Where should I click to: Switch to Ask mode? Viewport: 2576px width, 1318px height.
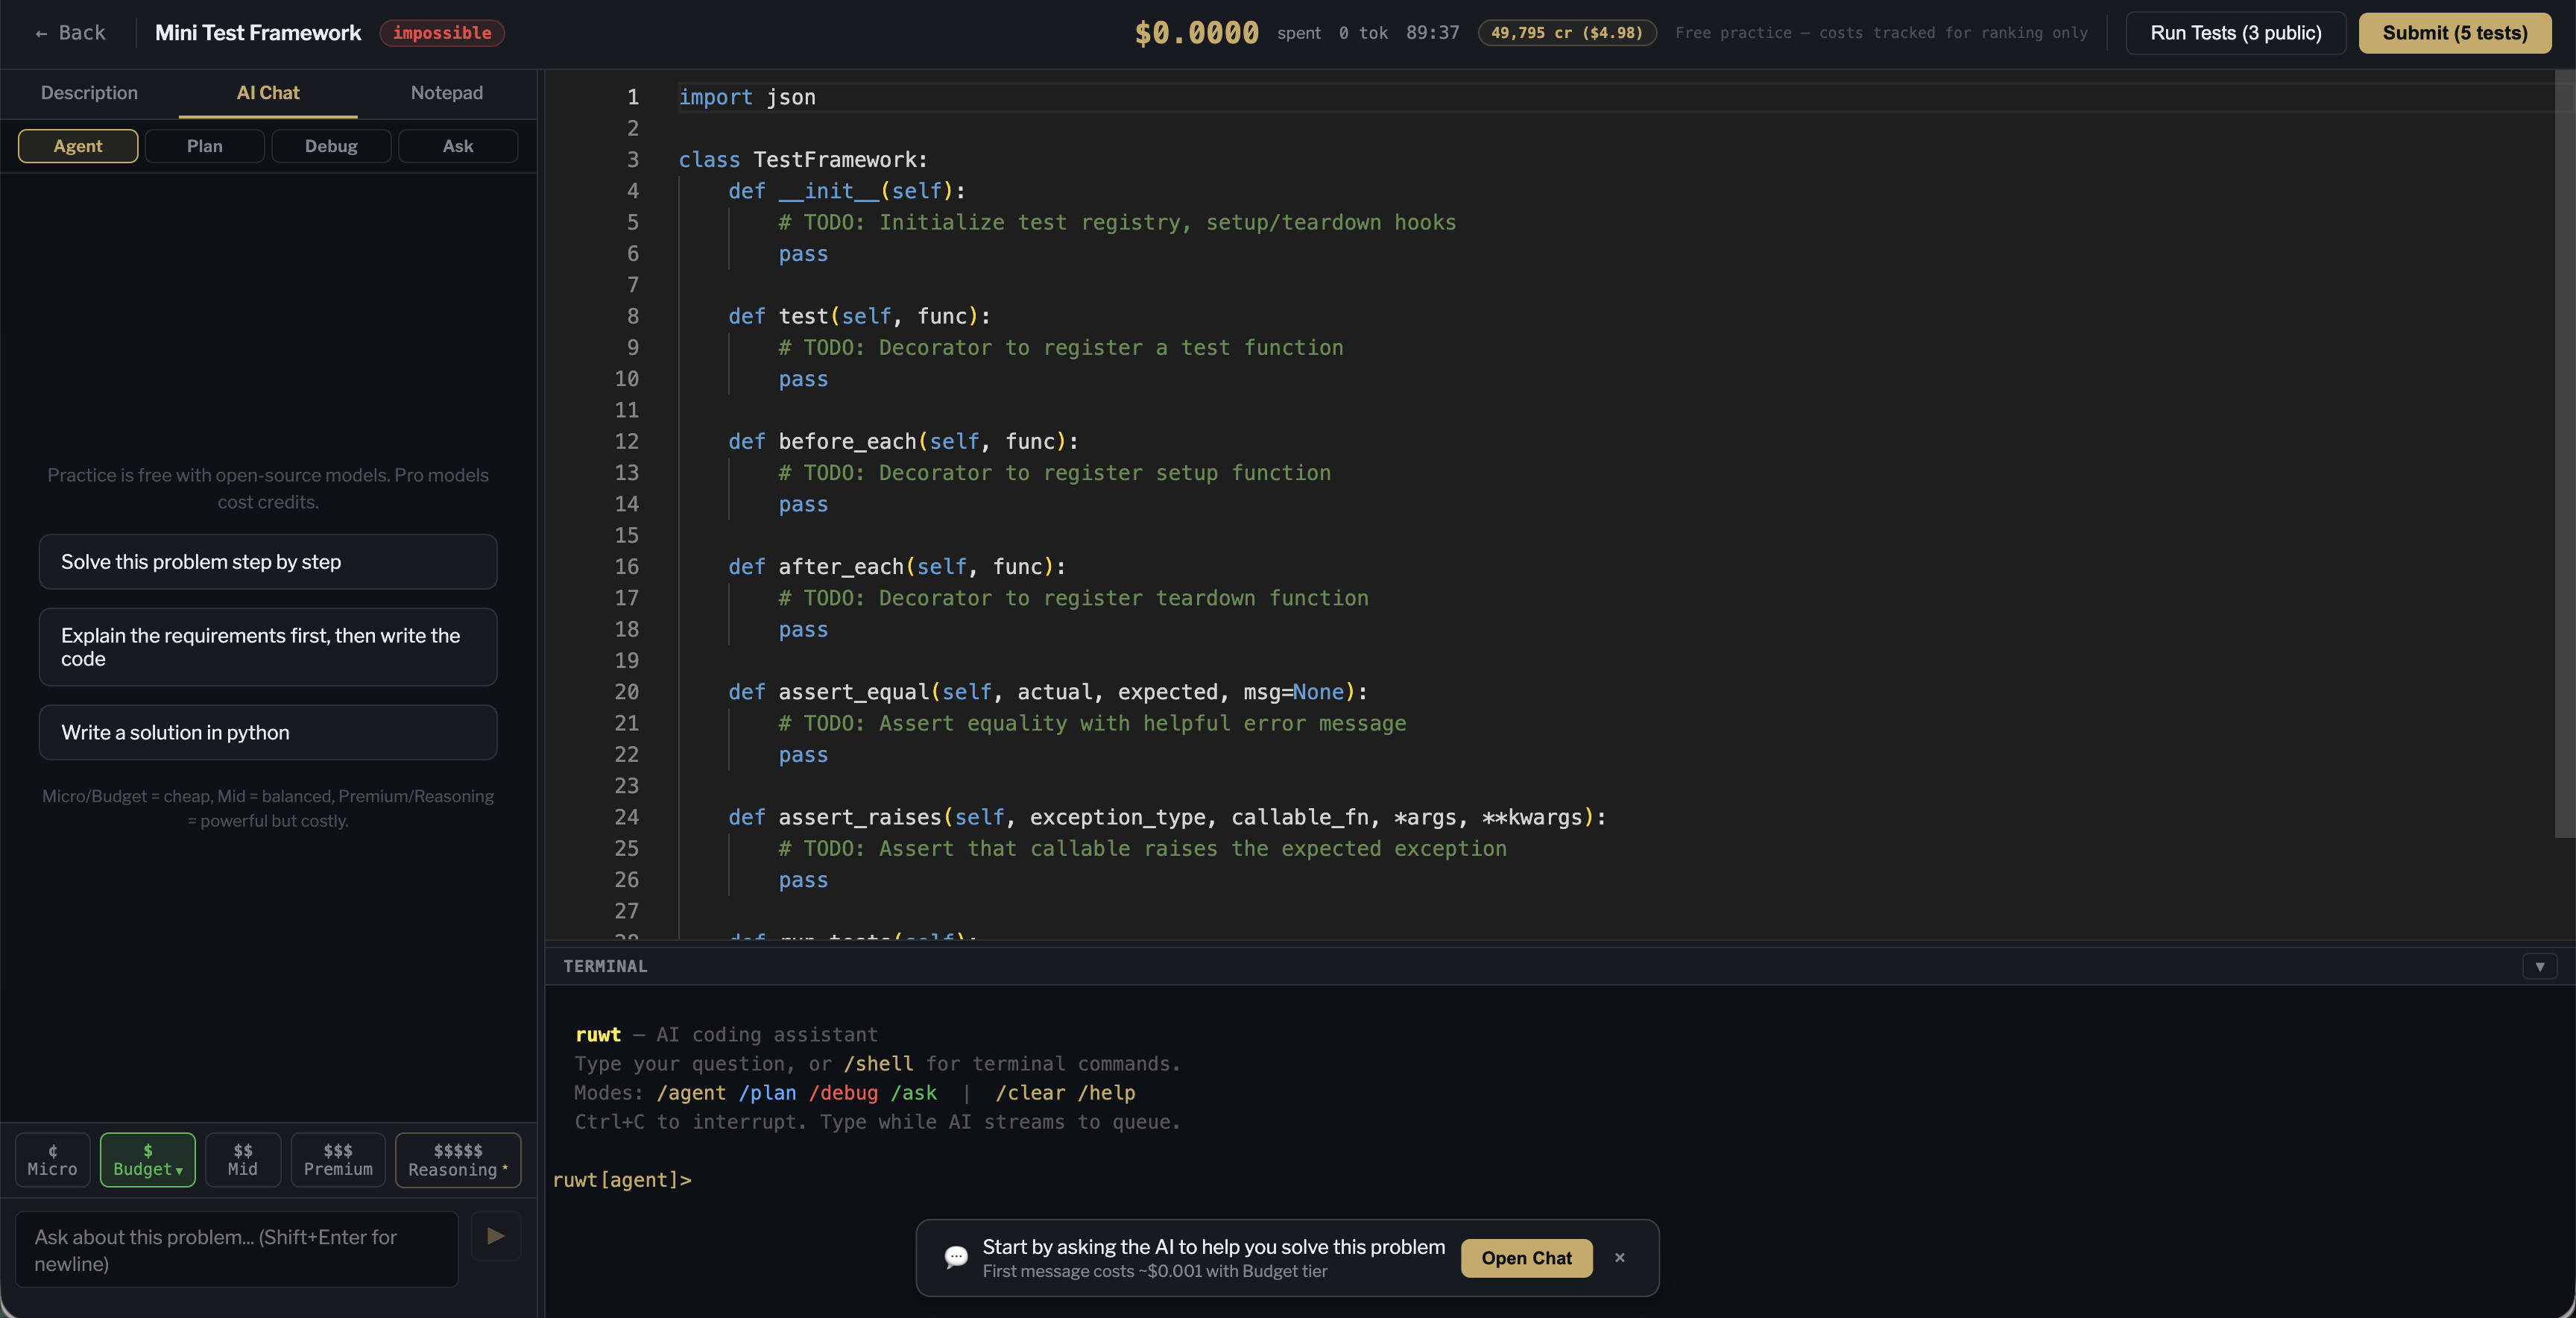coord(457,146)
